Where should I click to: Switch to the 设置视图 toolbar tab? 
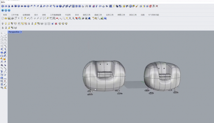(x=26, y=15)
